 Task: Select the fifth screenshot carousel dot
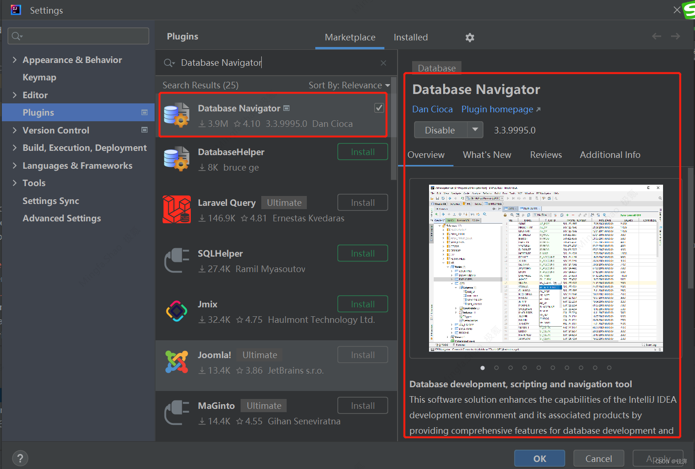point(539,367)
